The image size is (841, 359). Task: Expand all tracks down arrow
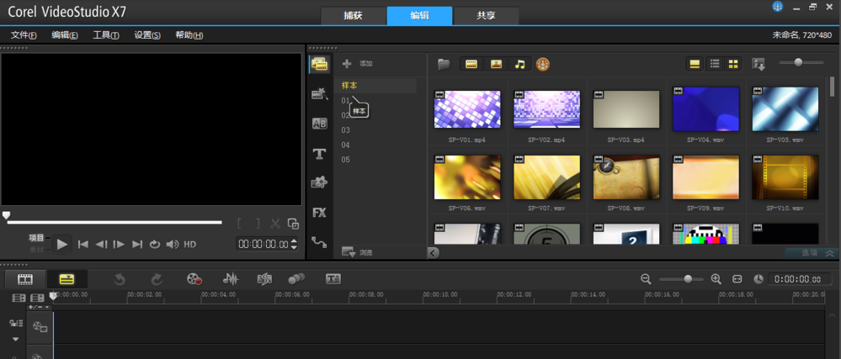(15, 339)
